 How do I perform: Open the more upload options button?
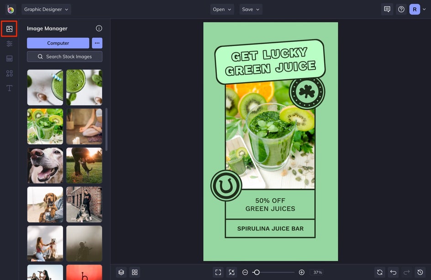(97, 43)
